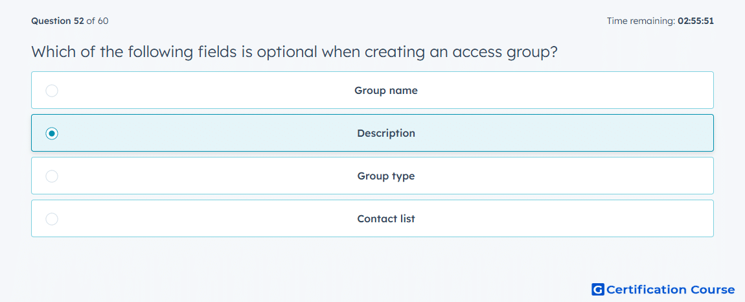Click the 'Description' answer text
The height and width of the screenshot is (302, 745).
click(x=386, y=134)
